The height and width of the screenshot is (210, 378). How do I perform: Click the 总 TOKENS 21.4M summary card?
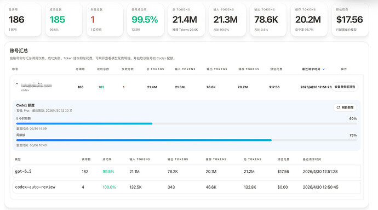click(186, 20)
